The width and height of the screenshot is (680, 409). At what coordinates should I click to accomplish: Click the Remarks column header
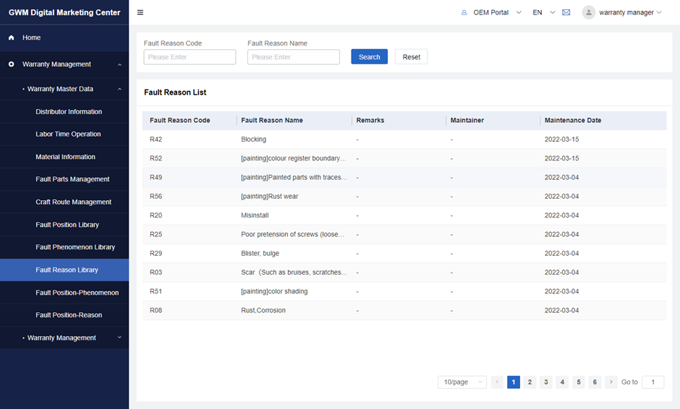[x=370, y=121]
